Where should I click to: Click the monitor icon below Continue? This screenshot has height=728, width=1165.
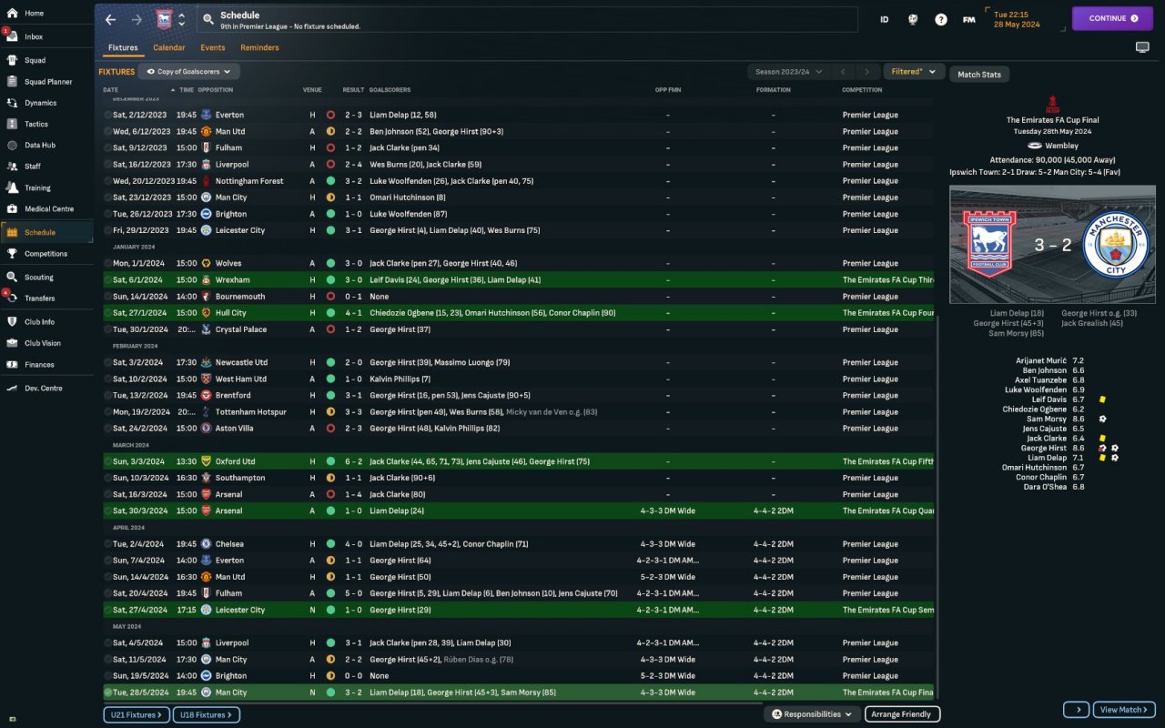click(x=1142, y=47)
